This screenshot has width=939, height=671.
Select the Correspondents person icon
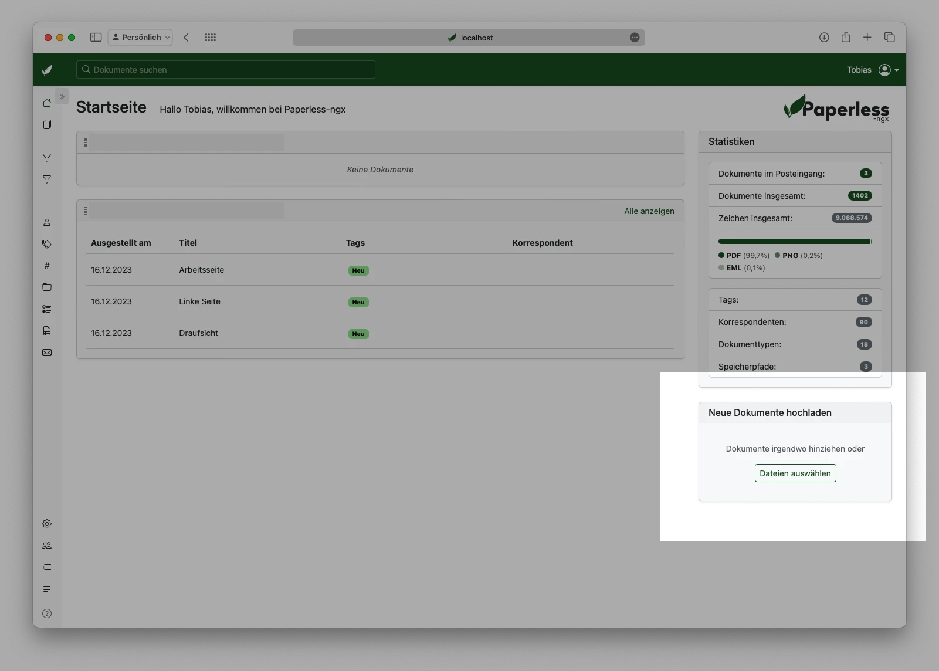(47, 222)
